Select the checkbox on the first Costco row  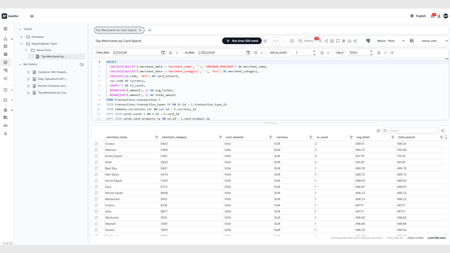pos(97,143)
